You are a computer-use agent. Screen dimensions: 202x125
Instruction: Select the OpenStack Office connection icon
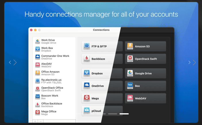37,89
